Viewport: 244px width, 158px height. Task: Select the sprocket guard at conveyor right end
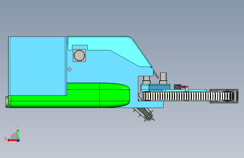point(224,96)
